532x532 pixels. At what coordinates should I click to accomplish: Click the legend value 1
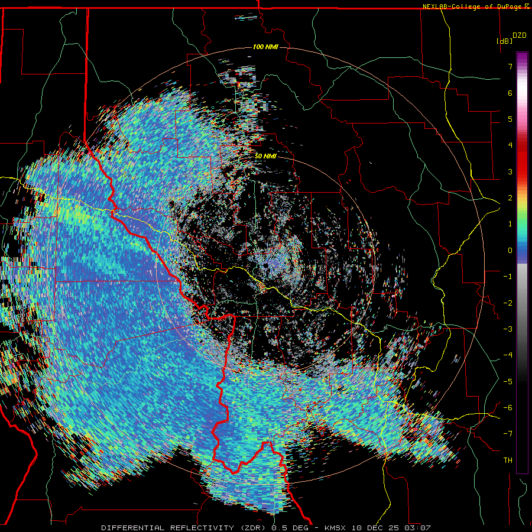coord(510,224)
